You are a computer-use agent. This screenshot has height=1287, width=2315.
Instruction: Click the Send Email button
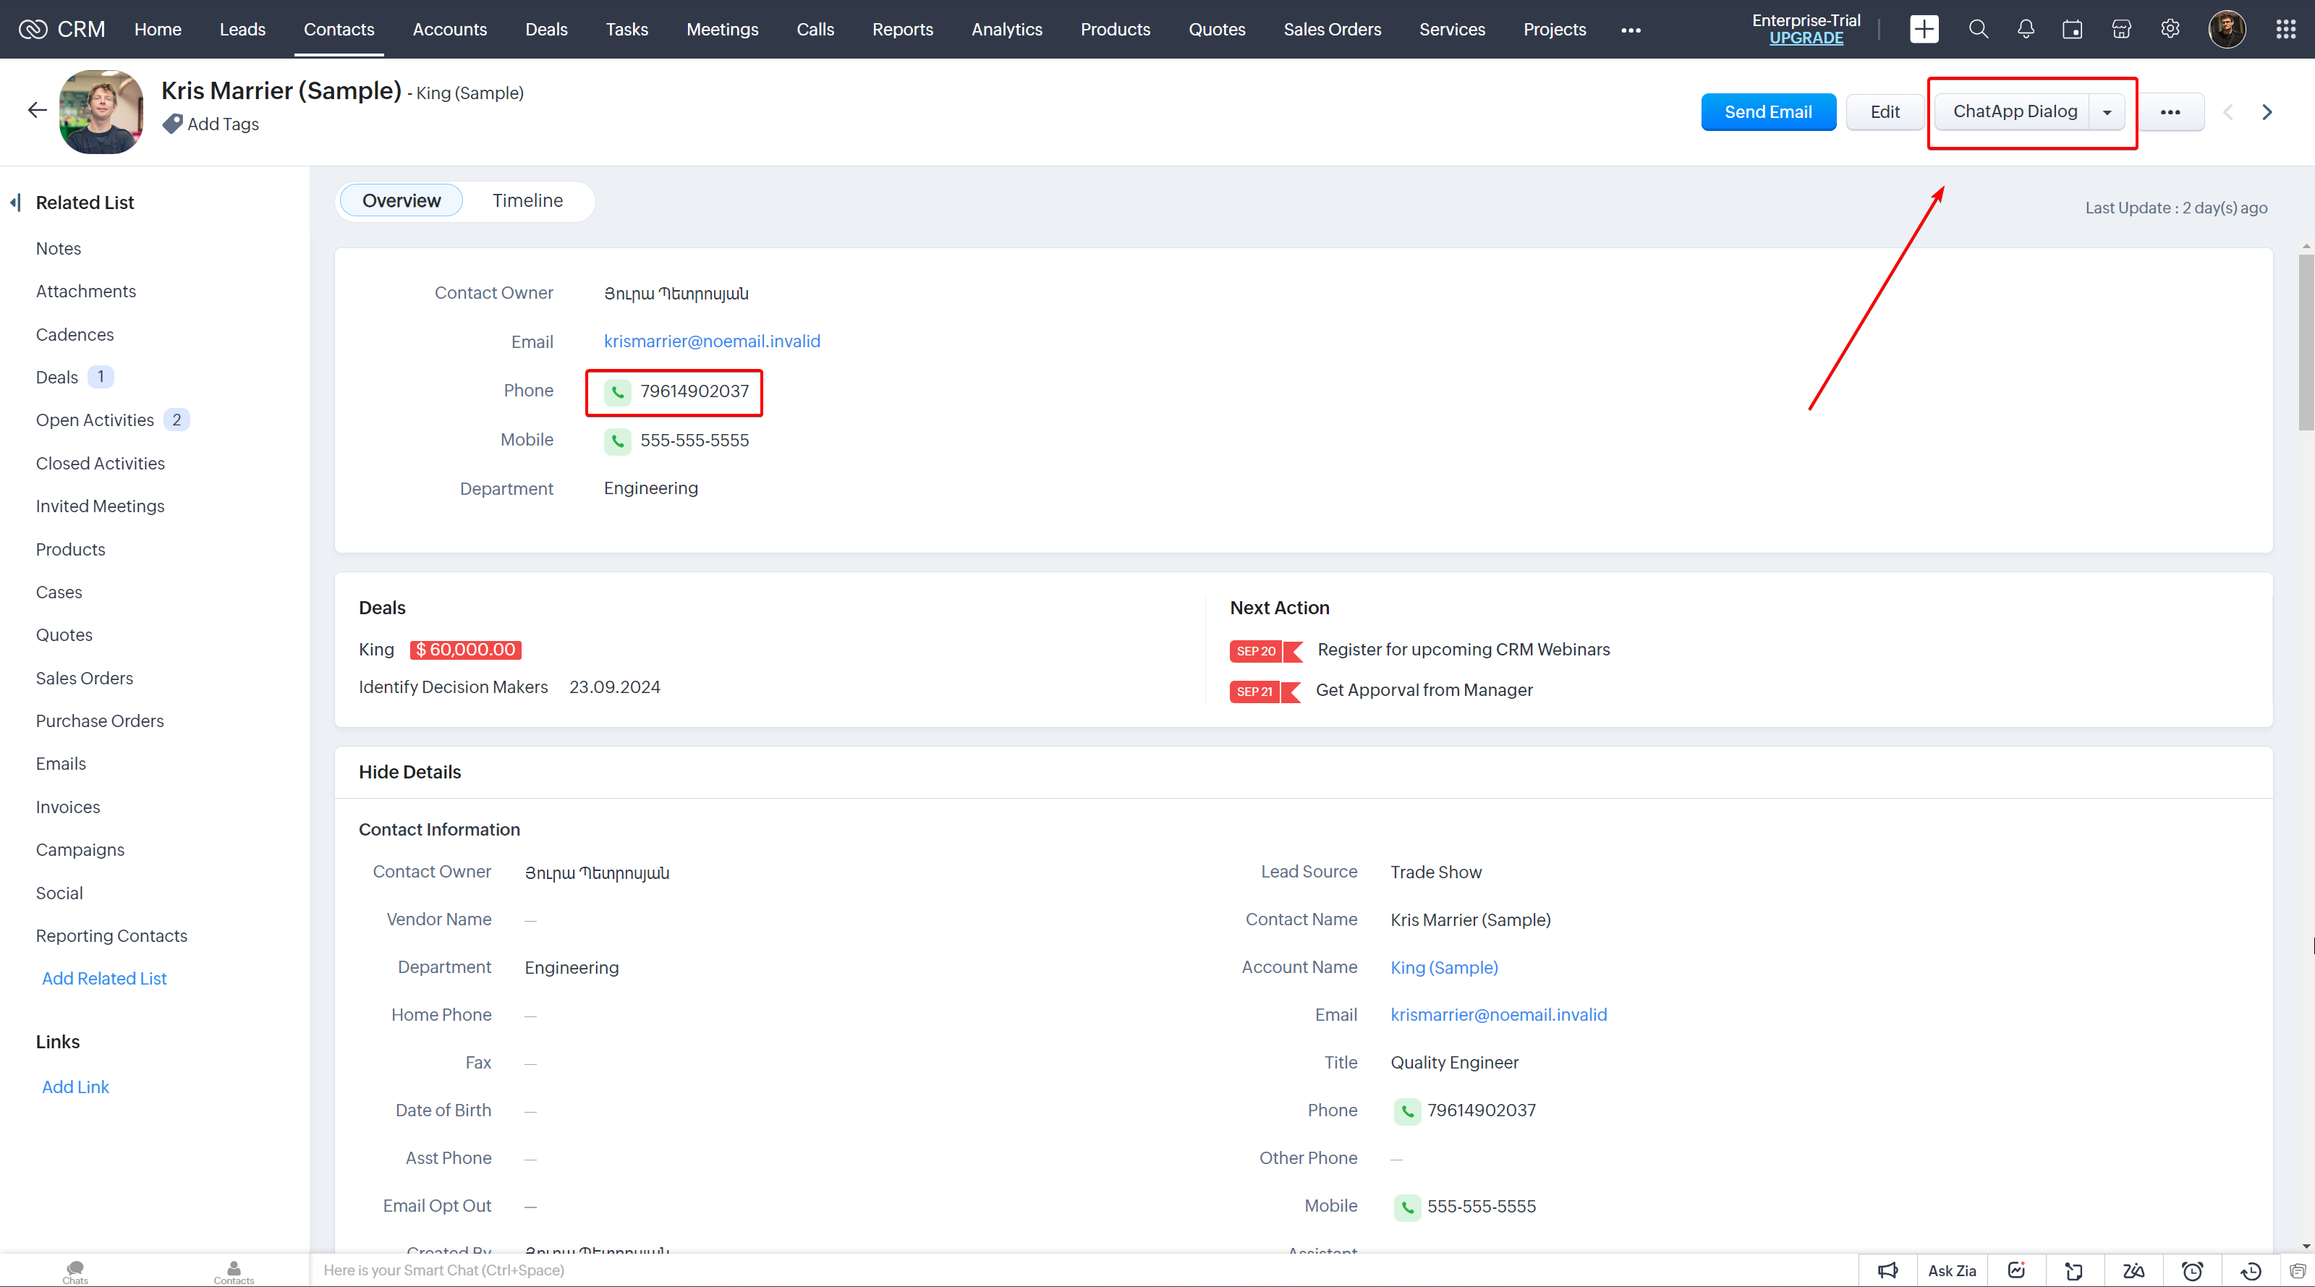(1767, 111)
